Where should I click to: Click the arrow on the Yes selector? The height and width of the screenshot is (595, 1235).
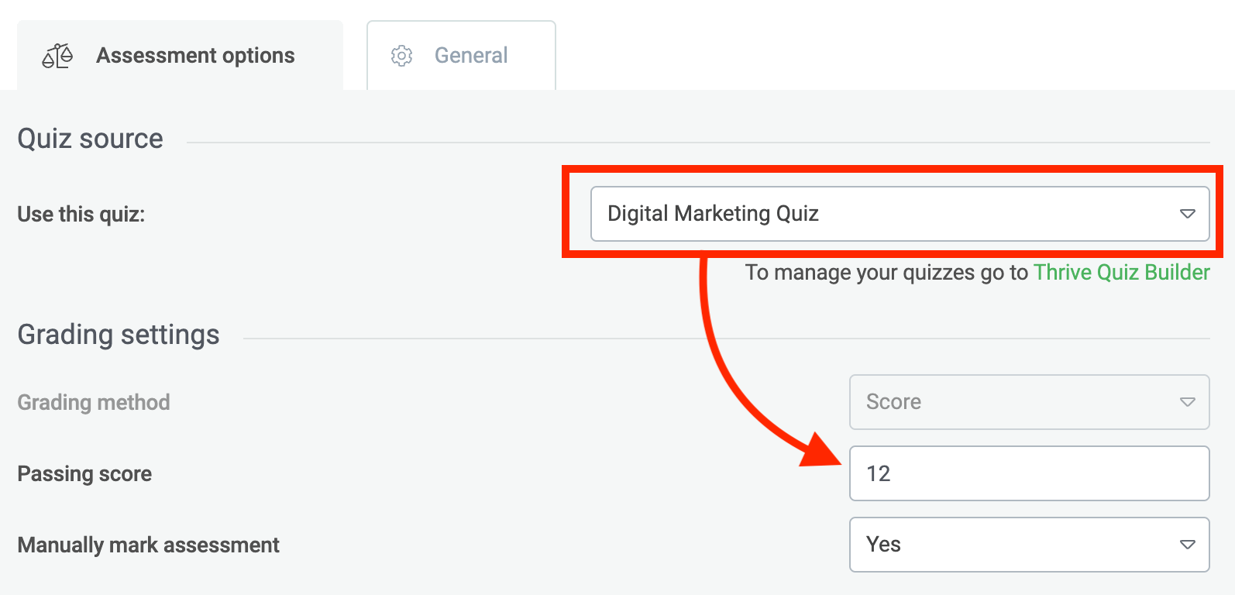1187,545
